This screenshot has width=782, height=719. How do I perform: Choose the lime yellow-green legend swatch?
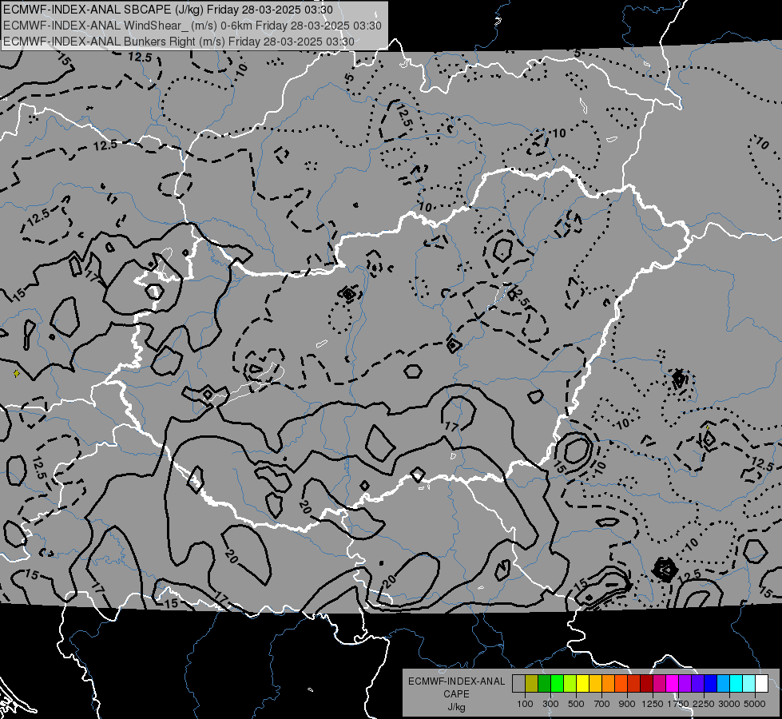tap(570, 683)
